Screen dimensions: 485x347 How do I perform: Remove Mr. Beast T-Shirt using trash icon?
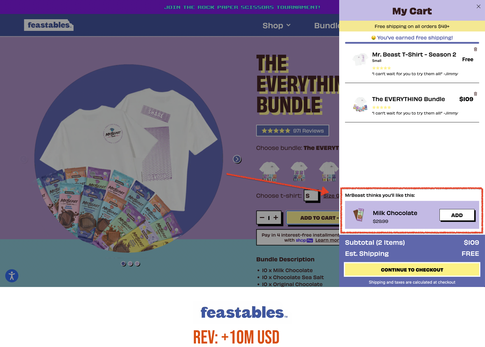[475, 49]
